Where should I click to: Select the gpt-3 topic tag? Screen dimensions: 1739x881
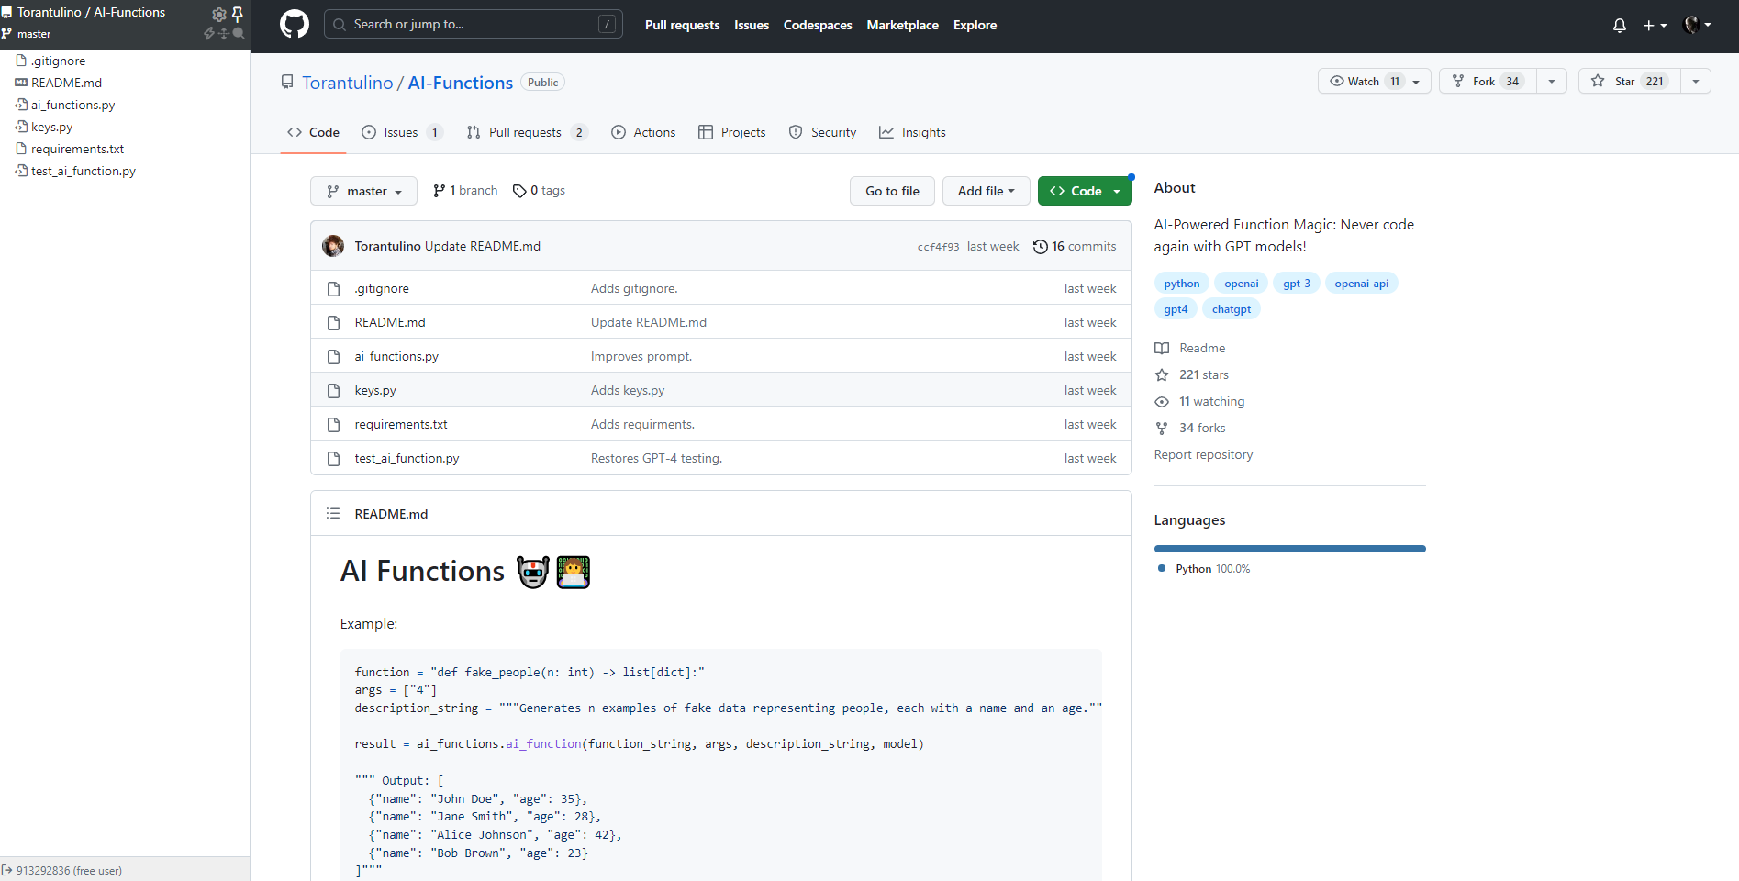point(1296,284)
